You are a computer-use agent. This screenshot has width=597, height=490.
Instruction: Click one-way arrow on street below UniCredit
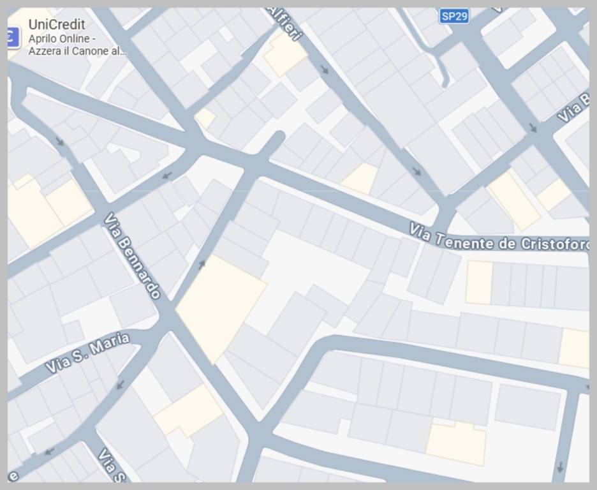click(59, 141)
